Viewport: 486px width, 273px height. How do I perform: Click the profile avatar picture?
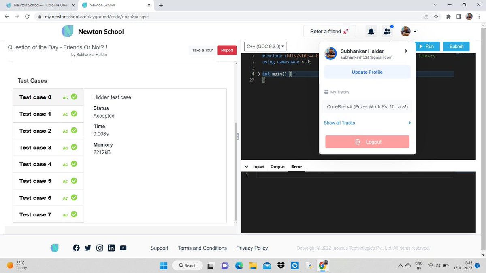click(x=405, y=31)
